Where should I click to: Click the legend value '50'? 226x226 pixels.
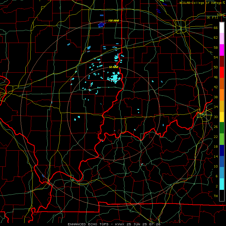coord(216,67)
